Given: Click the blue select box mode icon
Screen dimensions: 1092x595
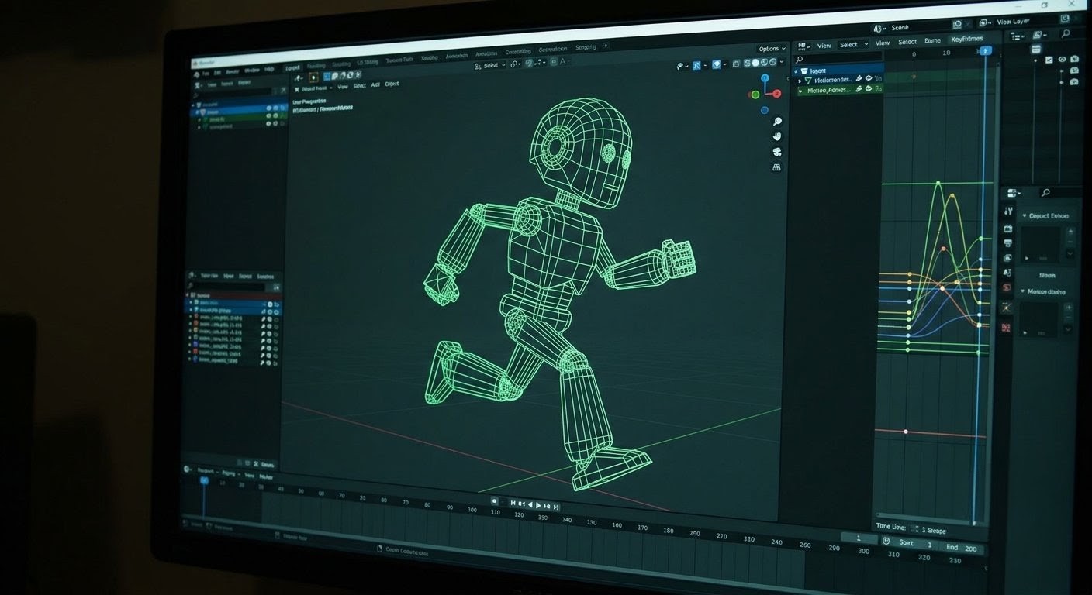Looking at the screenshot, I should [327, 76].
